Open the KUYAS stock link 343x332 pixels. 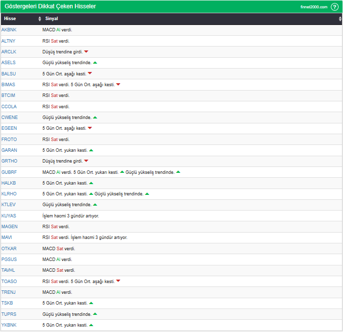click(x=9, y=215)
